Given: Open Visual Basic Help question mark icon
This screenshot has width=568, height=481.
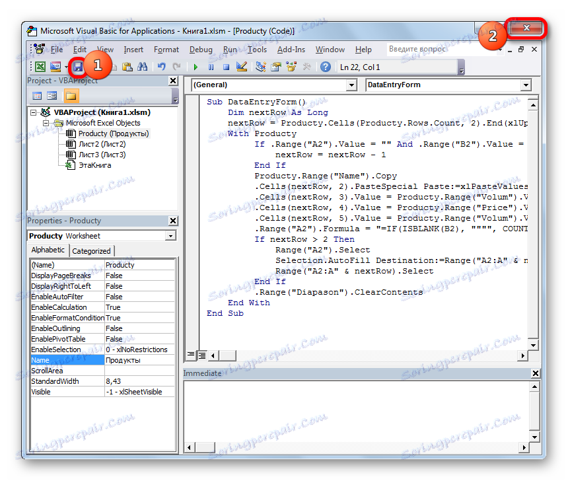Looking at the screenshot, I should [x=326, y=67].
